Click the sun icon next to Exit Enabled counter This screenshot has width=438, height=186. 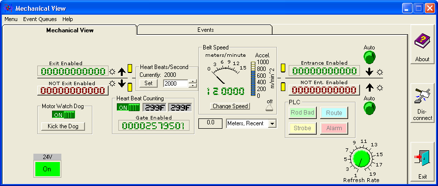(x=112, y=72)
